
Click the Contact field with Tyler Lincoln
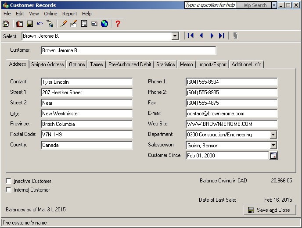coord(86,82)
